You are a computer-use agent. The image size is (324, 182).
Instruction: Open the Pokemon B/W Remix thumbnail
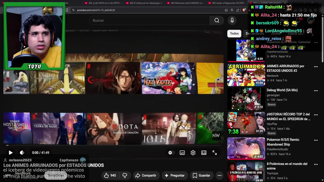tap(246, 50)
